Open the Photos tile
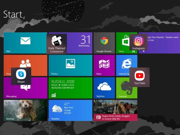 [70, 65]
